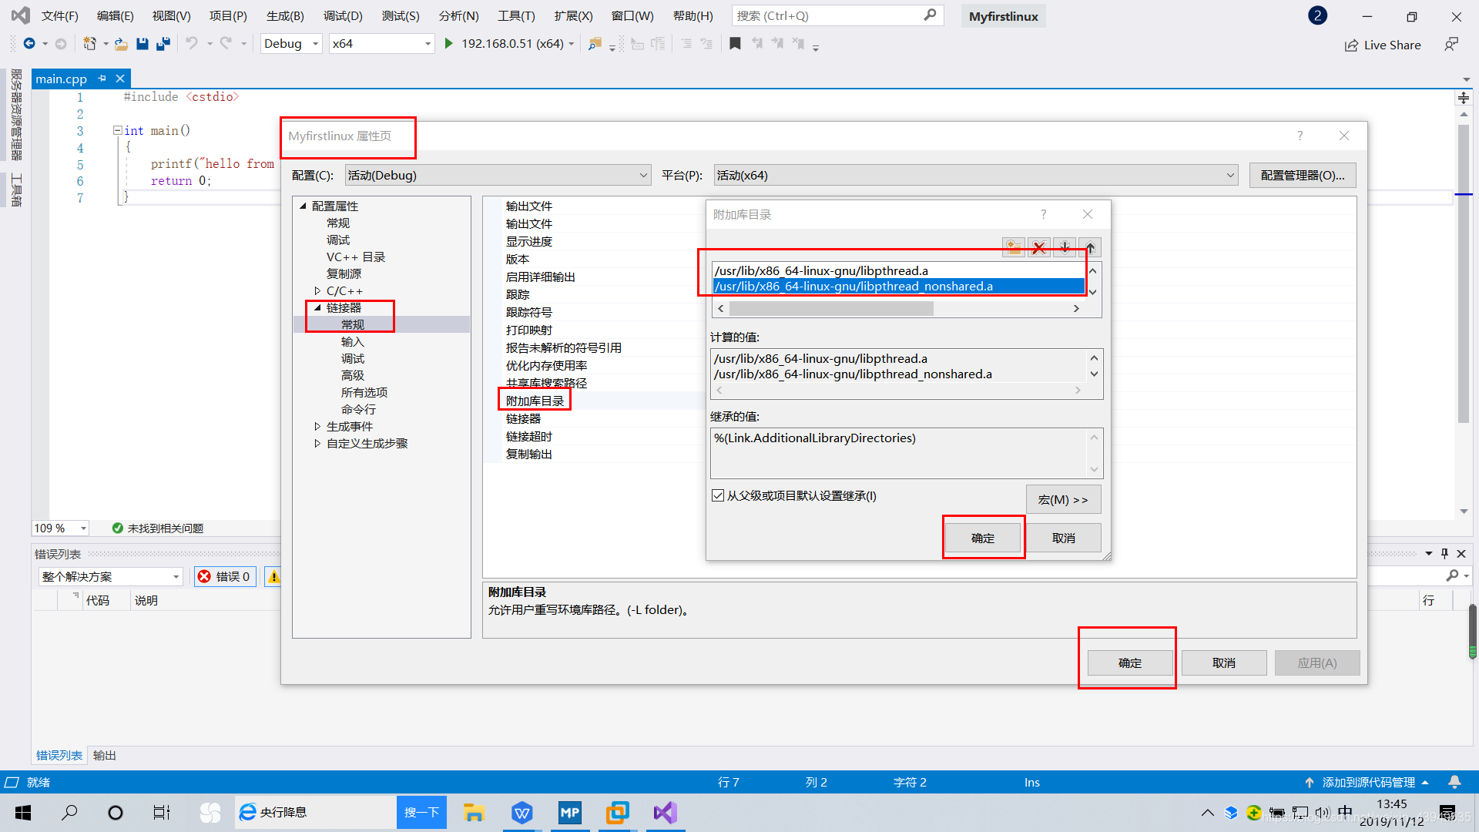Expand the 生成事件 tree node
The height and width of the screenshot is (832, 1479).
tap(317, 426)
